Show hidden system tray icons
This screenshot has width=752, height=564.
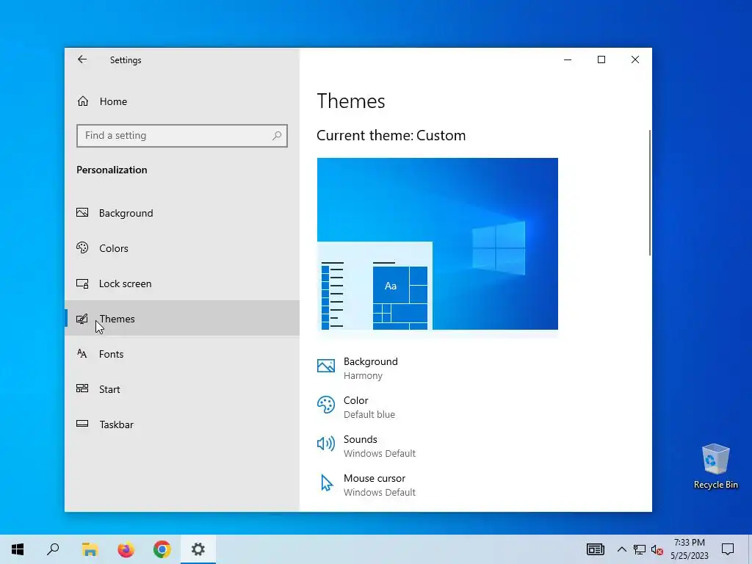621,549
